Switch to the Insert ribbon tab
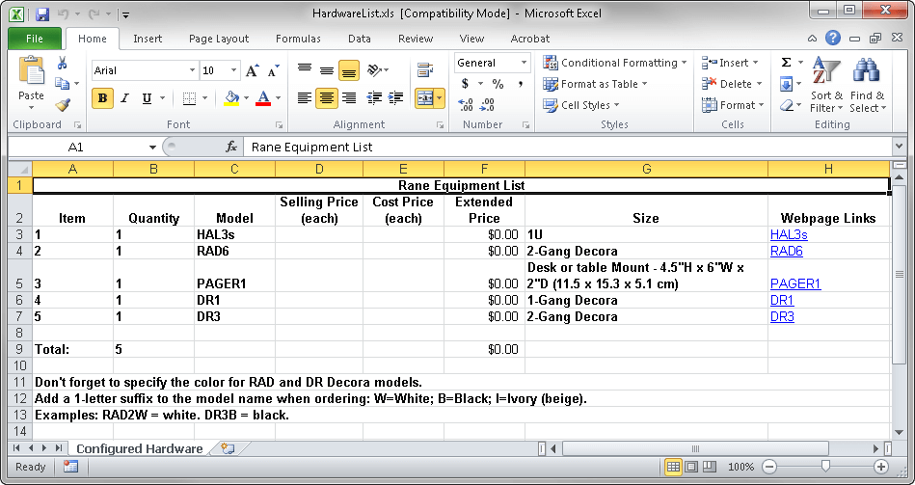This screenshot has height=485, width=915. [148, 39]
